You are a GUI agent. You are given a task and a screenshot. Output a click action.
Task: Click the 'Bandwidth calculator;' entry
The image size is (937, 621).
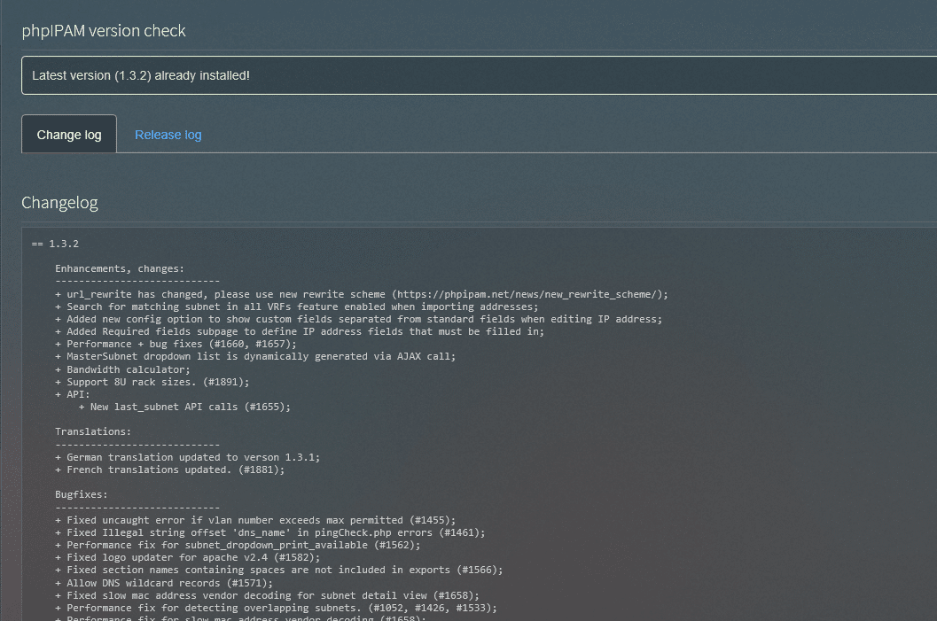point(122,369)
